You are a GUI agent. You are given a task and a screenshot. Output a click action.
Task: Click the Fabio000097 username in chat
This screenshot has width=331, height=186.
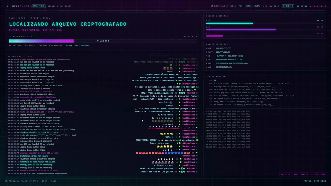(189, 134)
